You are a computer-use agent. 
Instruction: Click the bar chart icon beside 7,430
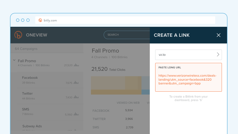pos(76,97)
